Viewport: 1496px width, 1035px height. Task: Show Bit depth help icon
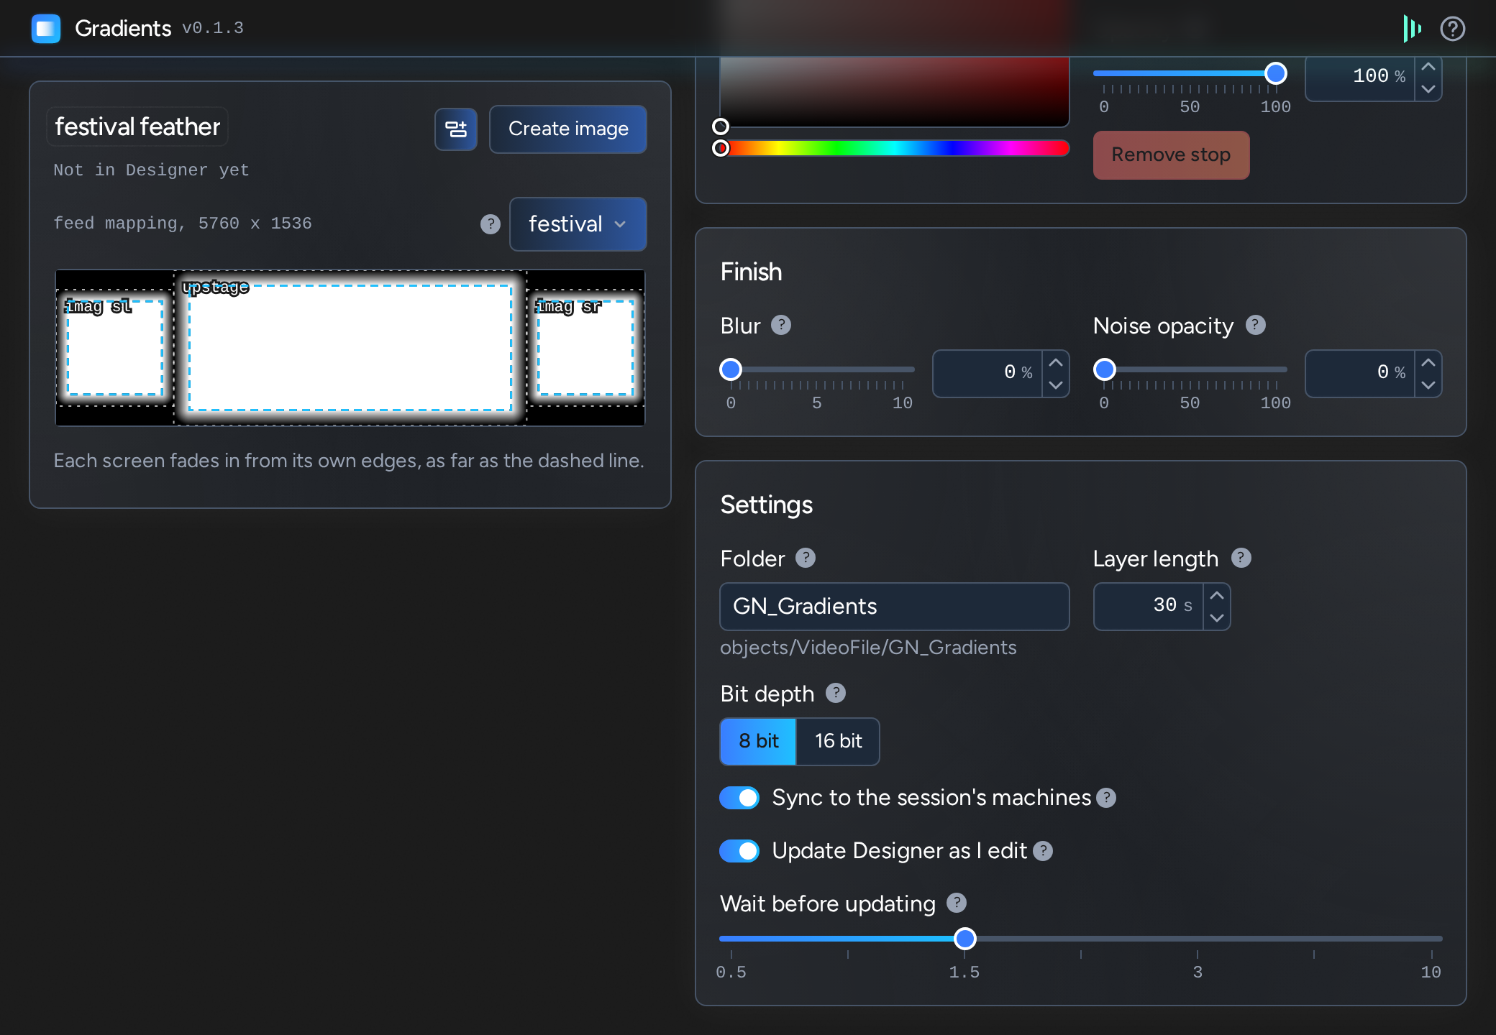click(x=836, y=694)
